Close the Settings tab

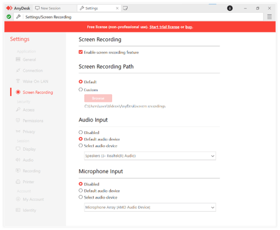(x=117, y=8)
